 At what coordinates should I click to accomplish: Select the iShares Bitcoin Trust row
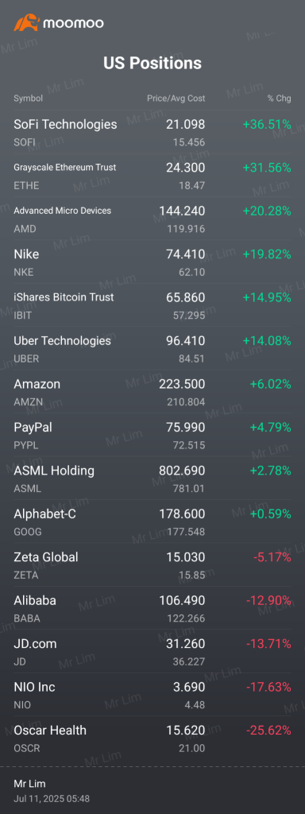click(152, 304)
